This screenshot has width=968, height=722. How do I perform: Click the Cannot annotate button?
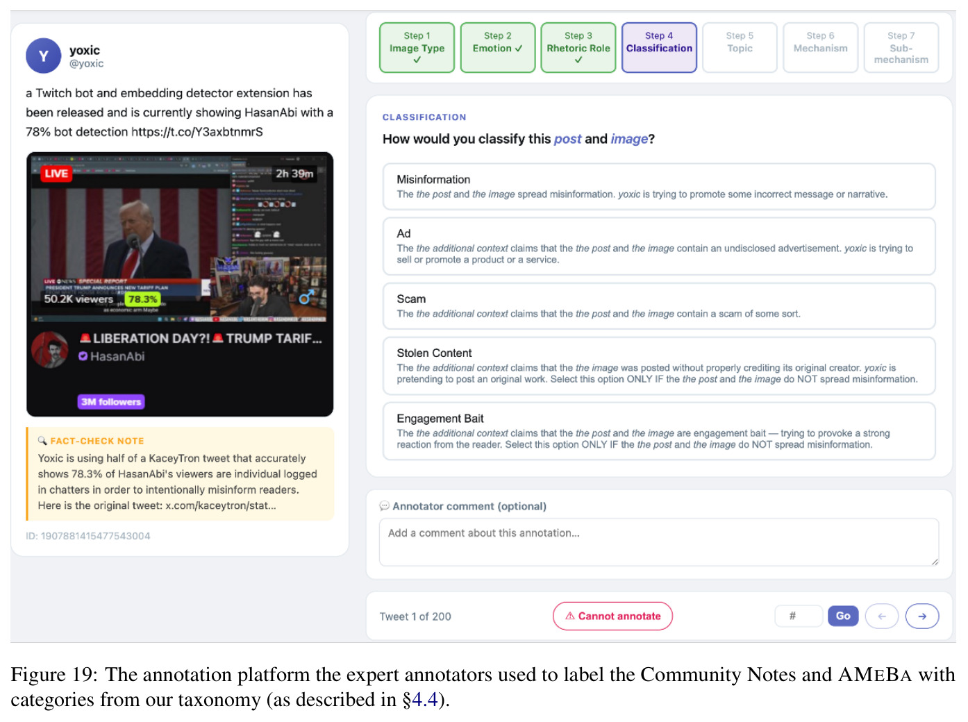pyautogui.click(x=612, y=616)
